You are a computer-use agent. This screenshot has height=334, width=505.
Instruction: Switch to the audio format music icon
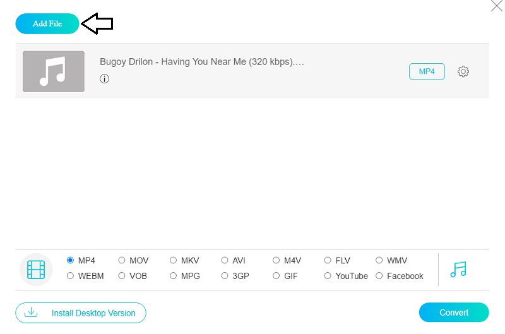[x=458, y=269]
